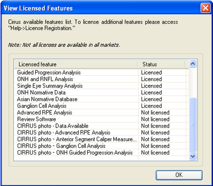Select the Ganglion Cell Analysis row

point(102,106)
